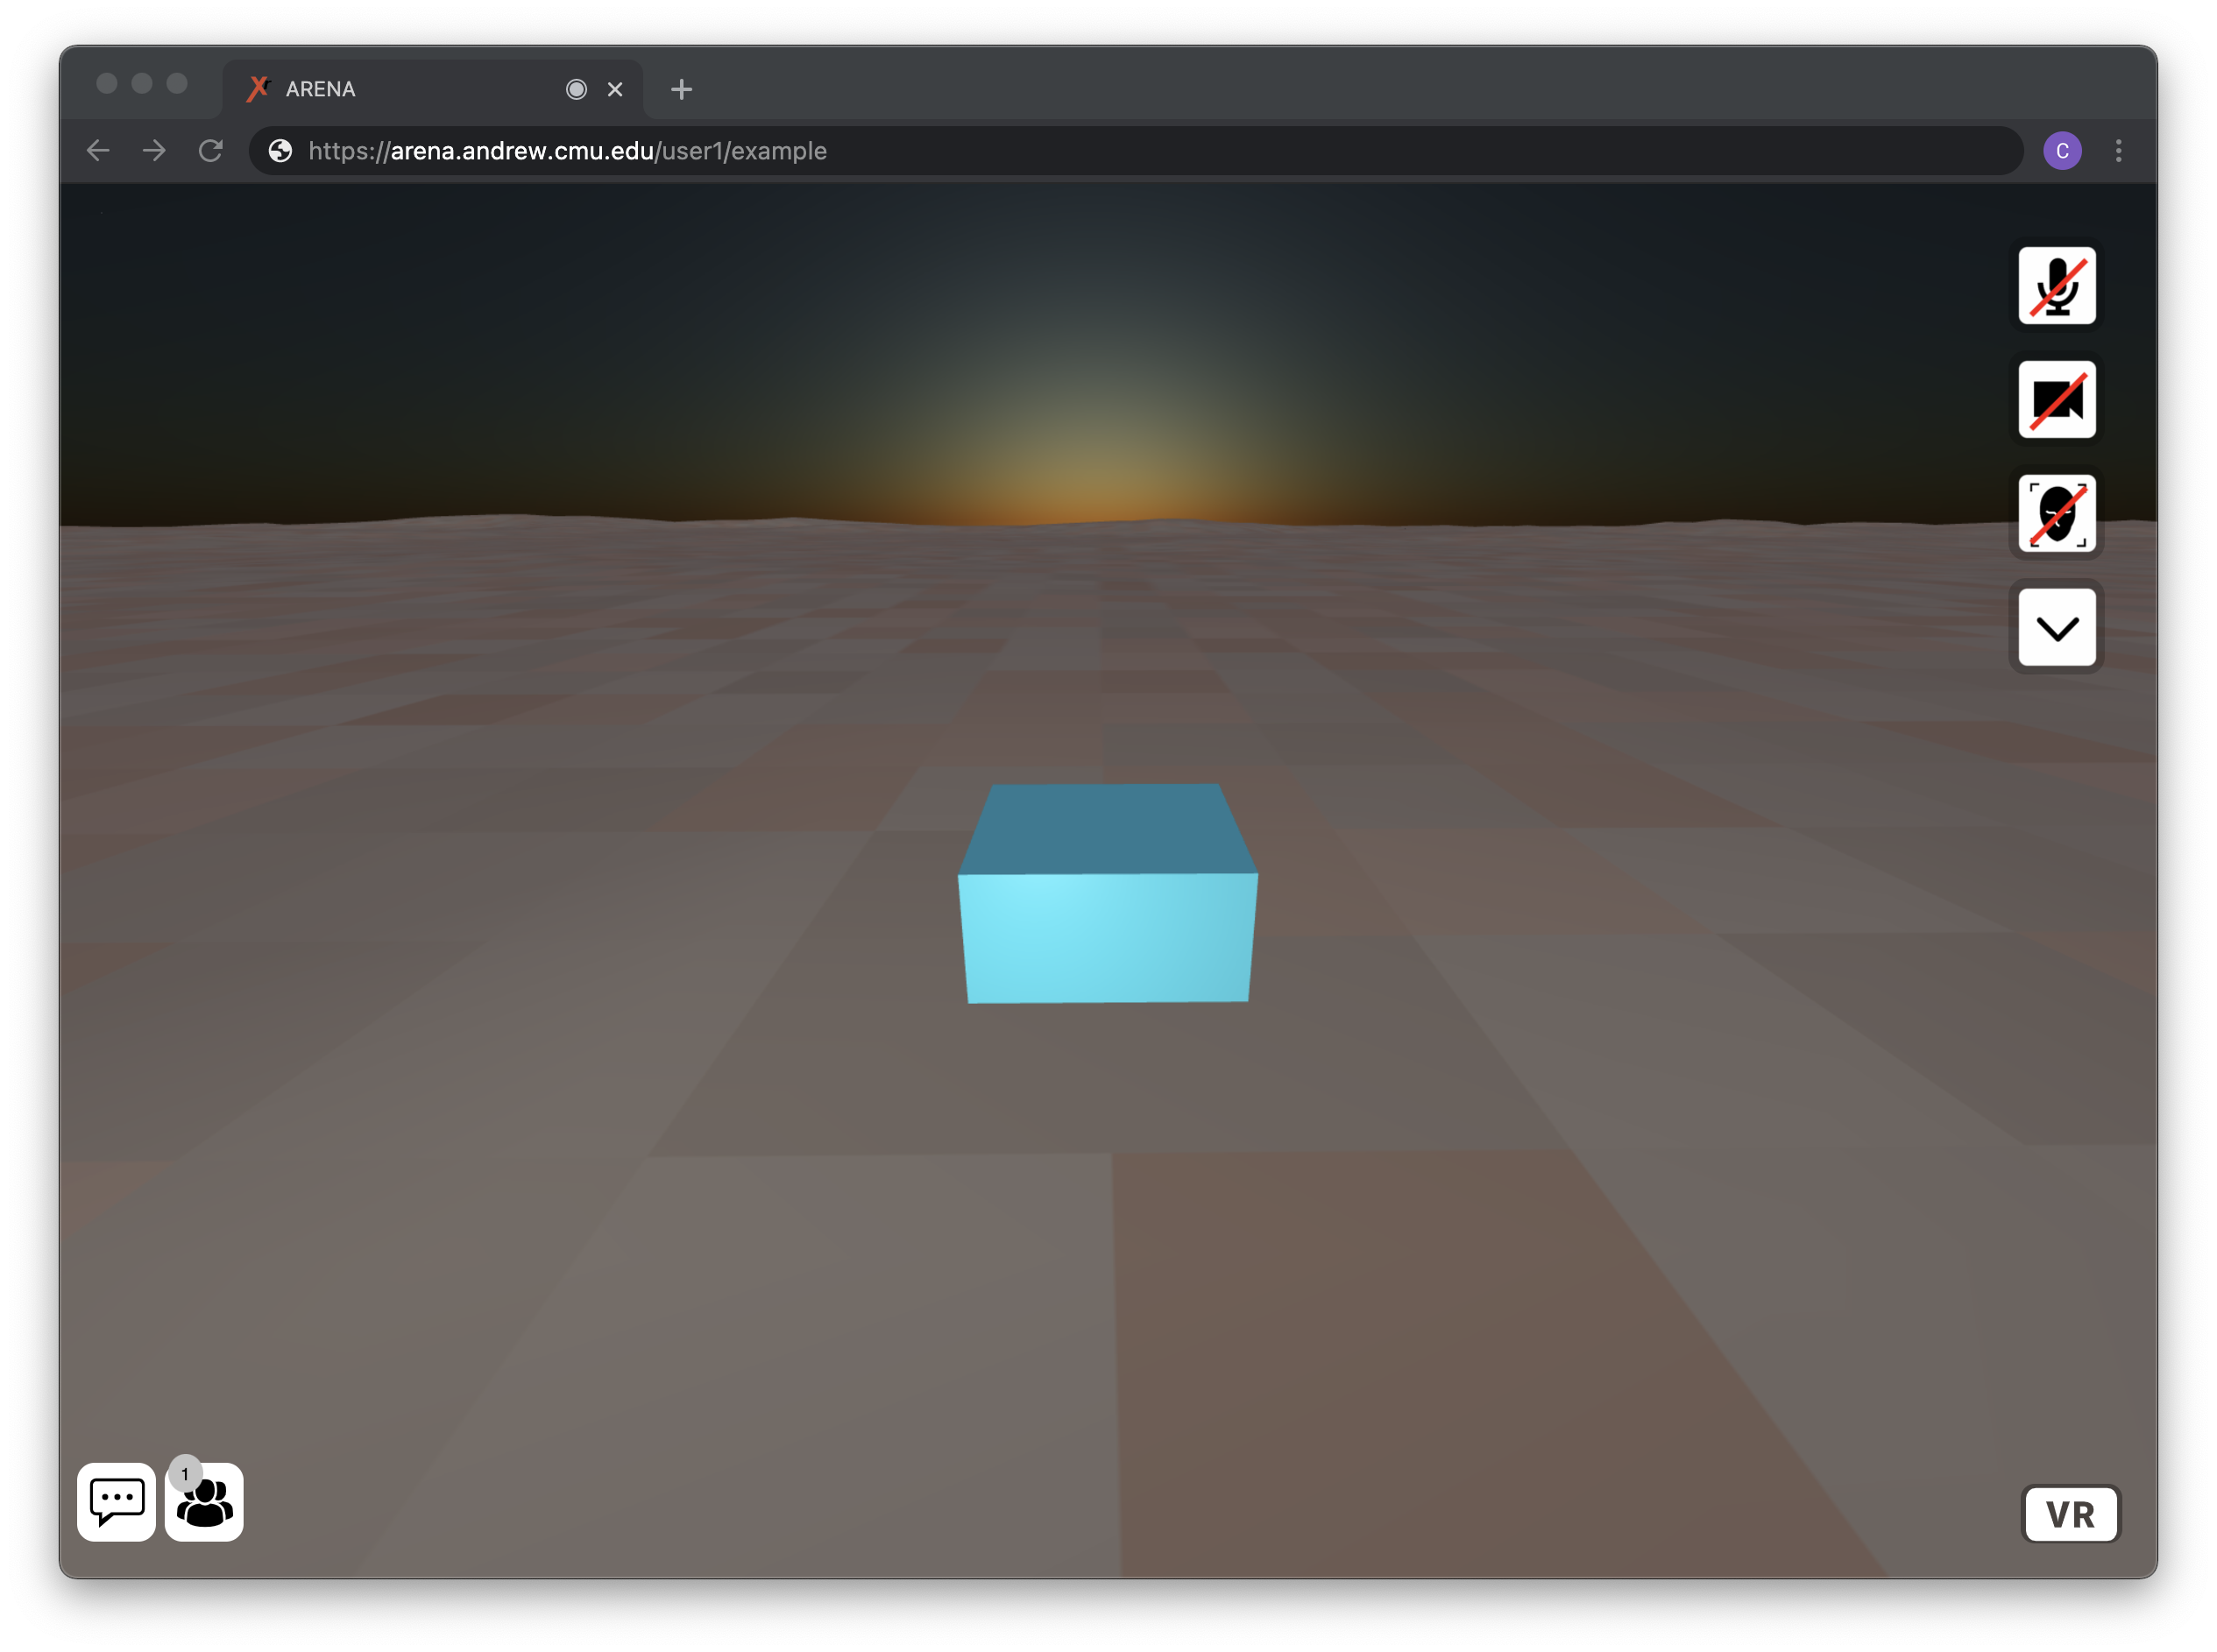Open a new browser tab
Screen dimensions: 2217x1652
point(681,89)
